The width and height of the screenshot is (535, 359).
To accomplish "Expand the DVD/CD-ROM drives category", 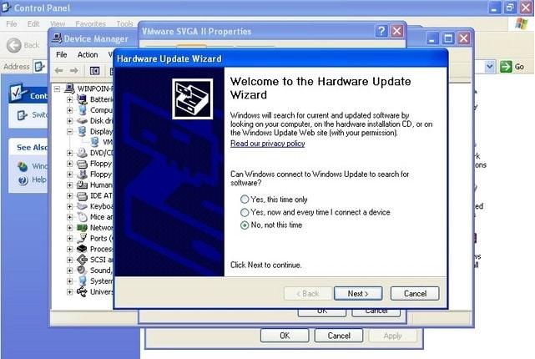I will [69, 153].
